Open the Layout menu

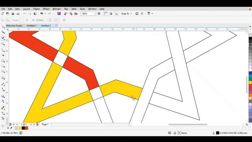[26, 9]
